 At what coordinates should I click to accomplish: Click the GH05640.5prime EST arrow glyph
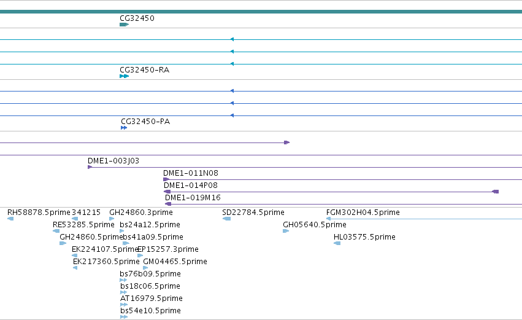pos(286,231)
